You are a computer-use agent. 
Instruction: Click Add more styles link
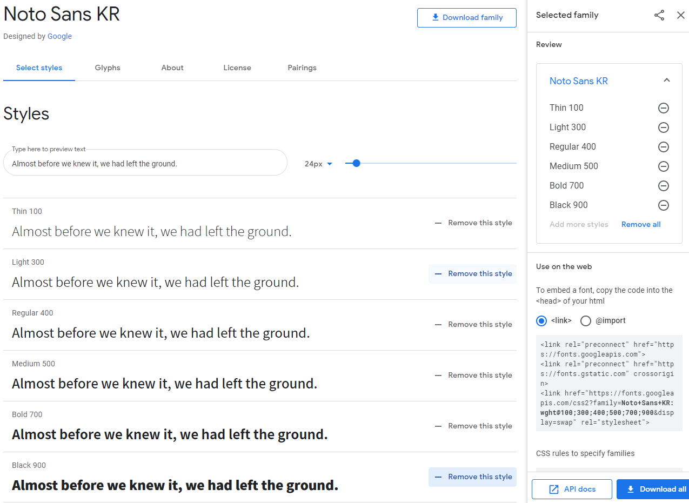point(579,225)
